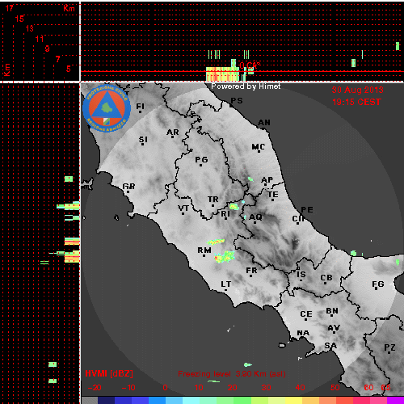The image size is (404, 404).
Task: Pick the dark blue swatch near -20 dBZ
Action: tap(107, 400)
